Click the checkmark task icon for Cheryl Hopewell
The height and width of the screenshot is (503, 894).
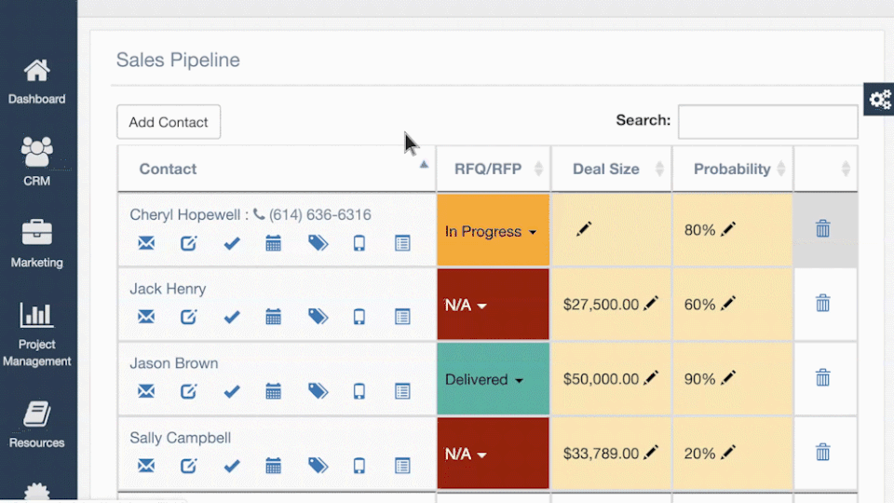(232, 243)
